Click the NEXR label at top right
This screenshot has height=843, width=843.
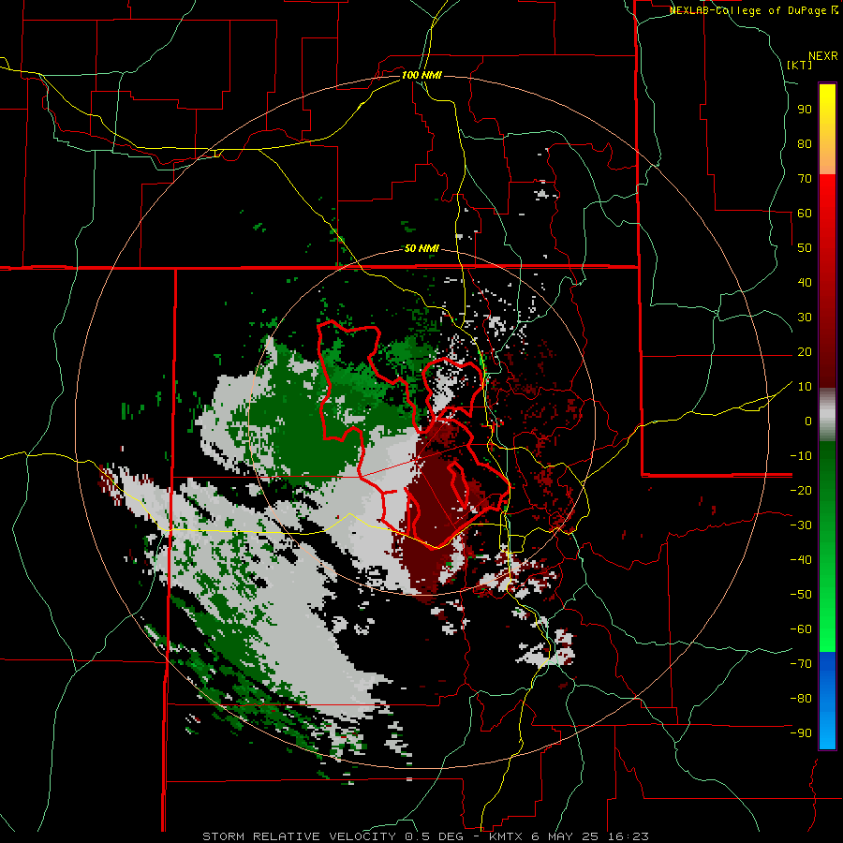tap(823, 56)
